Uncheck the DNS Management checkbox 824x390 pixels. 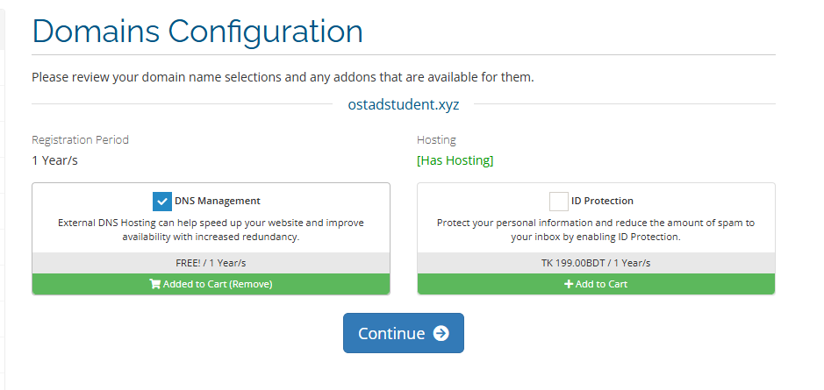tap(162, 202)
